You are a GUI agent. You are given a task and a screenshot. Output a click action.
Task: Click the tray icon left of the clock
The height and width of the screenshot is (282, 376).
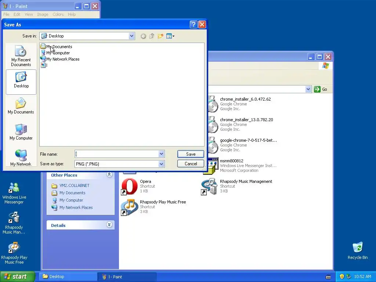pos(348,277)
